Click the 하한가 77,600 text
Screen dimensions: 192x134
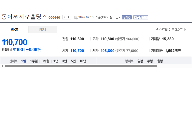click(x=127, y=51)
